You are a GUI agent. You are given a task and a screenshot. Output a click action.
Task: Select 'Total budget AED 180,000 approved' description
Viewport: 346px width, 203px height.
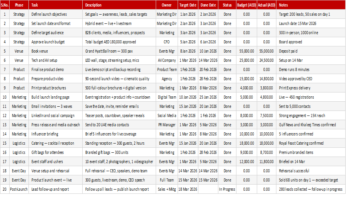(119, 42)
